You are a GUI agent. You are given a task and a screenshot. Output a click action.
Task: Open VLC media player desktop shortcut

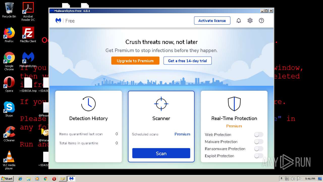tap(9, 160)
